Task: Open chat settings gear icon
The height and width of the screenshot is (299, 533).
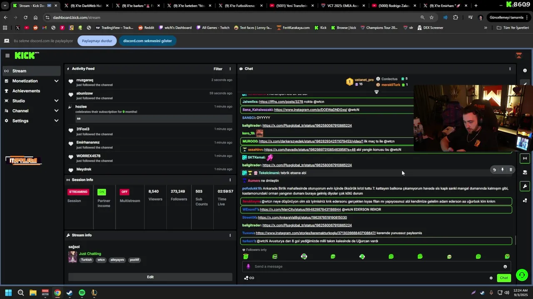Action: pos(491,278)
